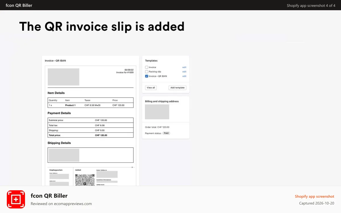The image size is (341, 213).
Task: Click the Order total: CHF 120.00 text
Action: [x=157, y=127]
